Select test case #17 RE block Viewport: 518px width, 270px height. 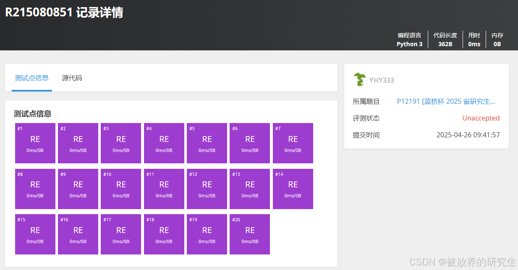[121, 234]
